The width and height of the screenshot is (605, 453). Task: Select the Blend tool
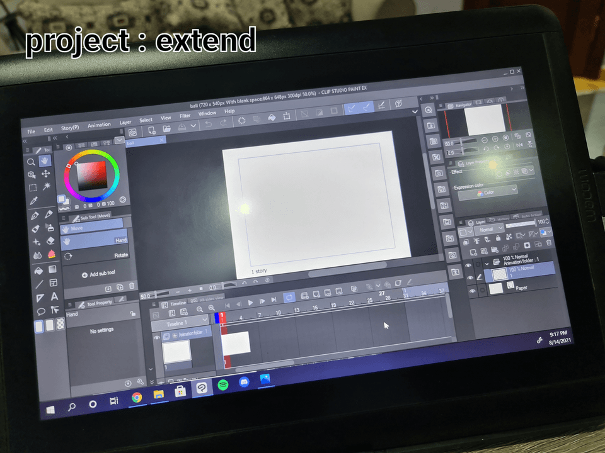pyautogui.click(x=37, y=255)
